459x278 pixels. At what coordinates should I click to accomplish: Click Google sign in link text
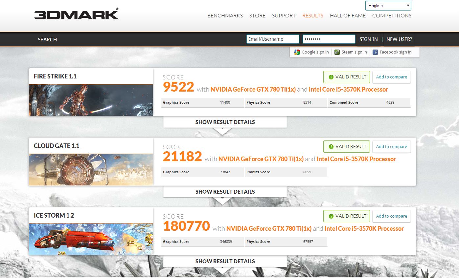click(315, 52)
